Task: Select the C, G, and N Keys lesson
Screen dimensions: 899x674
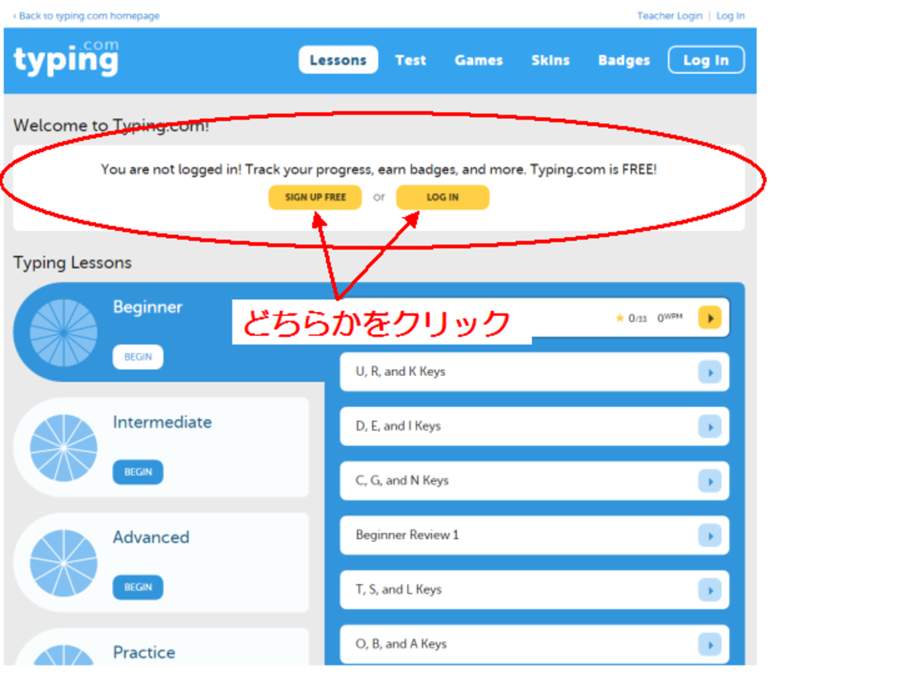Action: [x=535, y=480]
